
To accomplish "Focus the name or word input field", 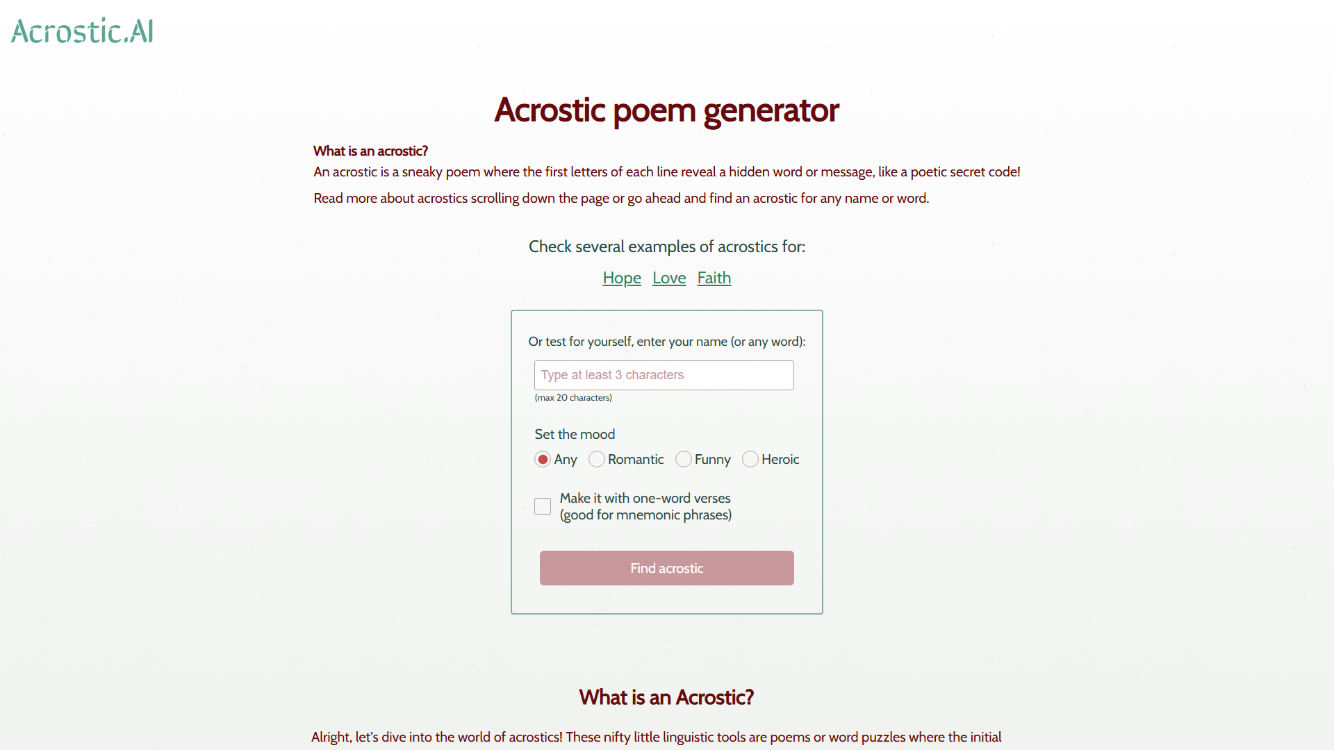I will (664, 375).
